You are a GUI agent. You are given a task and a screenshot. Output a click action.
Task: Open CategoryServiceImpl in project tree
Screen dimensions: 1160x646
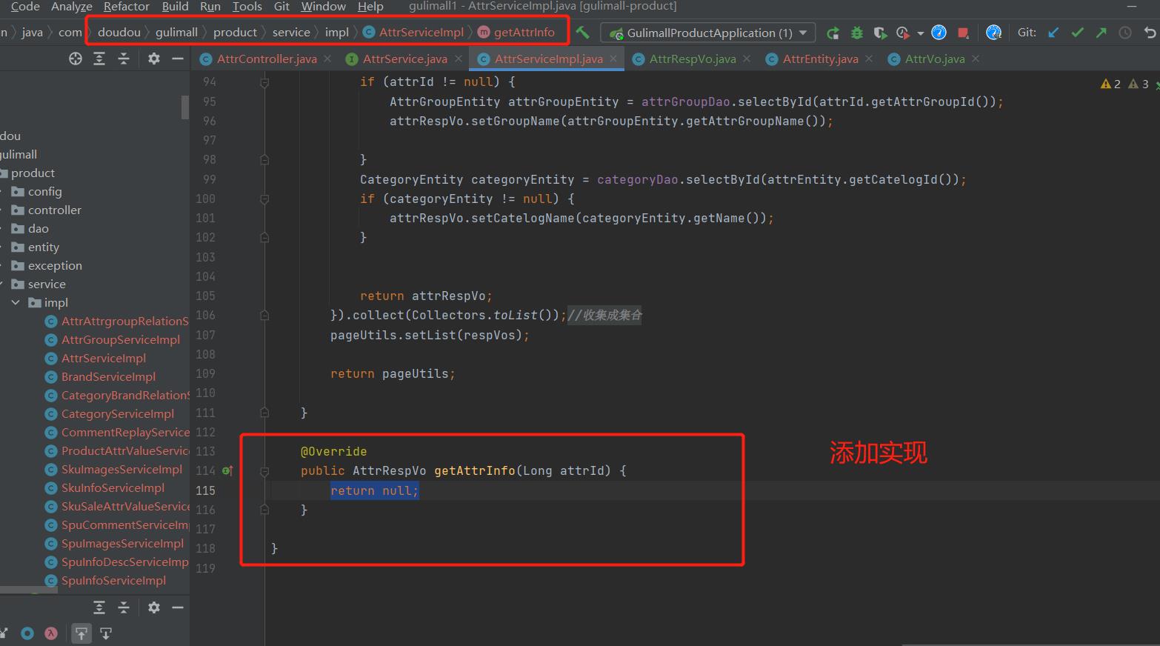point(118,414)
